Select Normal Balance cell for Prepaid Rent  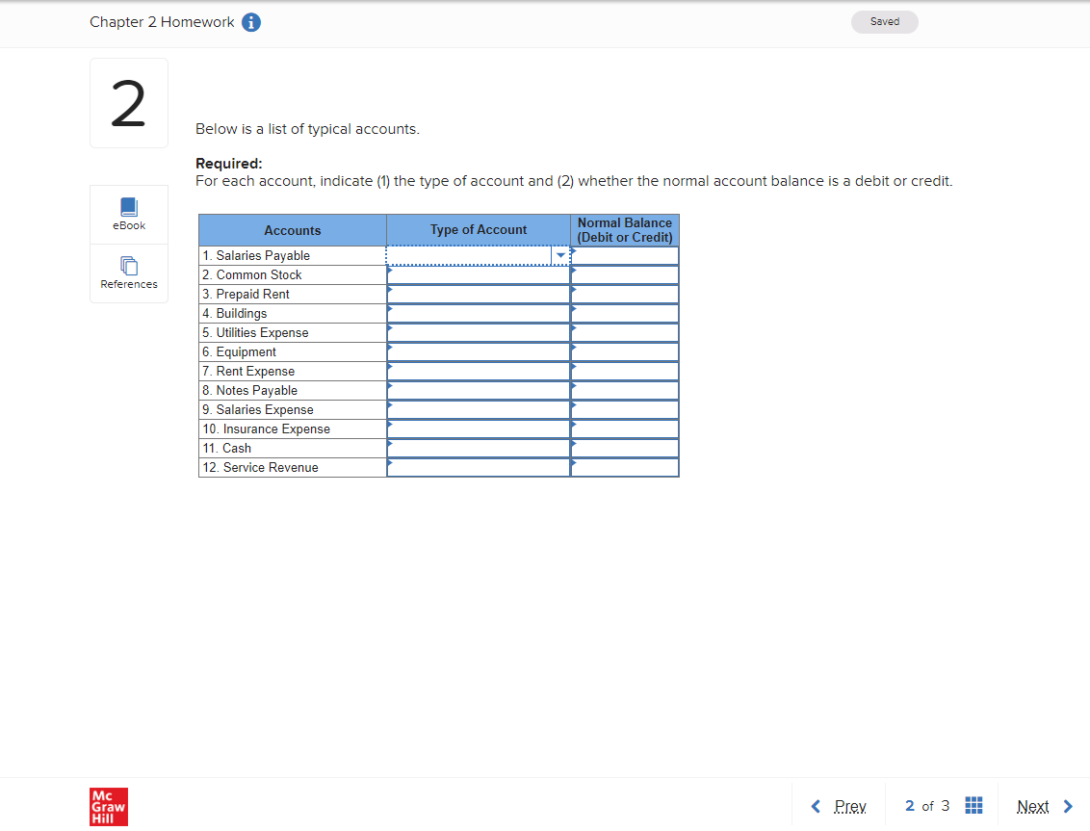(x=625, y=294)
